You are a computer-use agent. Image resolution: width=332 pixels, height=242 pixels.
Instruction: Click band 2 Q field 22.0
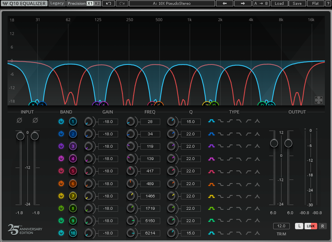(190, 134)
